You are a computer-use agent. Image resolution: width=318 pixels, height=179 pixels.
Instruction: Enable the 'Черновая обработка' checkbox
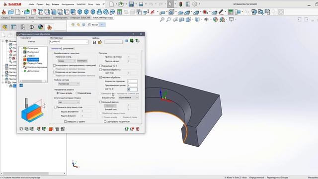100,70
